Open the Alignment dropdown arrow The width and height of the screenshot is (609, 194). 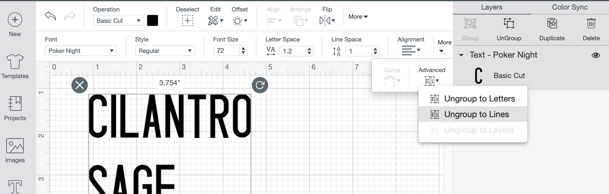click(419, 50)
